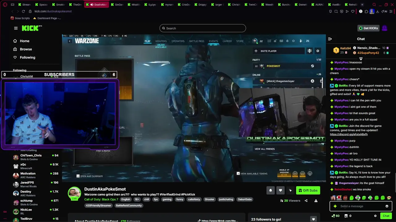Viewport: 396px width, 222px height.
Task: Open the TikTok link in About section
Action: click(218, 221)
